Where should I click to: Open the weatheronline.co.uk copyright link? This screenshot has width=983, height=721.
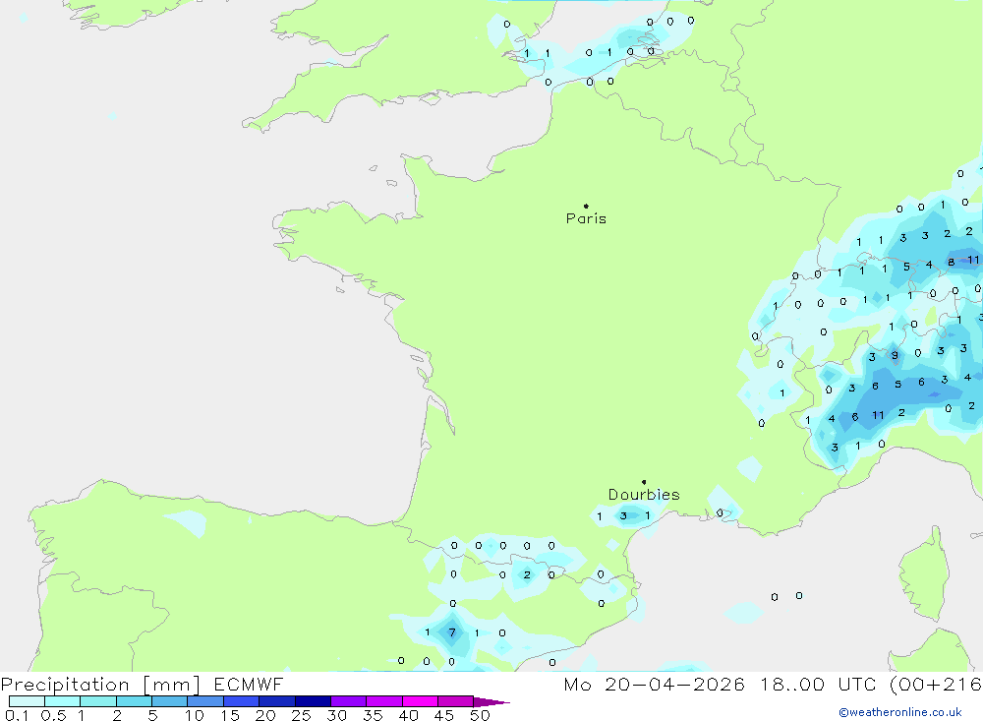pos(899,712)
